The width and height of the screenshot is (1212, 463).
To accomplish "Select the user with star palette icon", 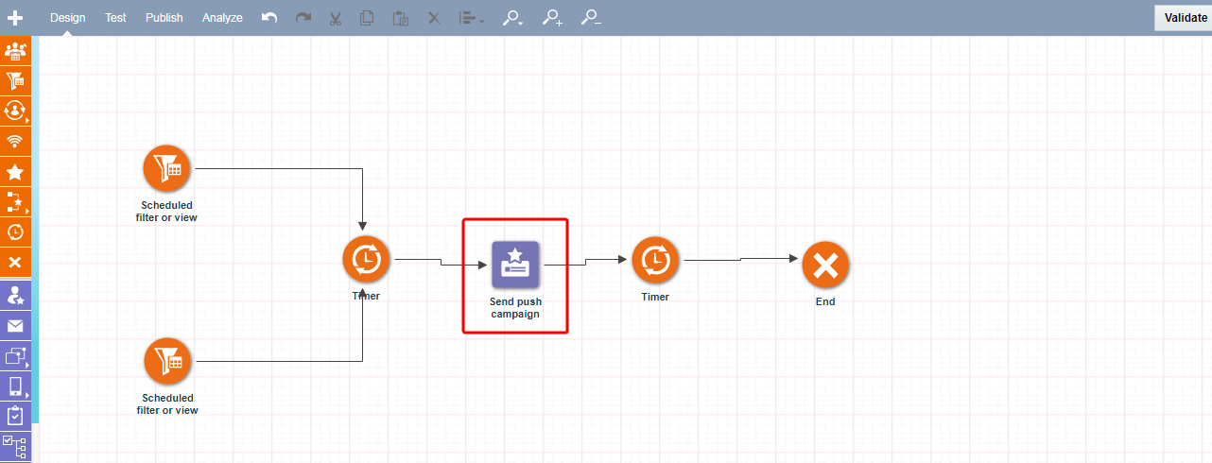I will tap(15, 296).
